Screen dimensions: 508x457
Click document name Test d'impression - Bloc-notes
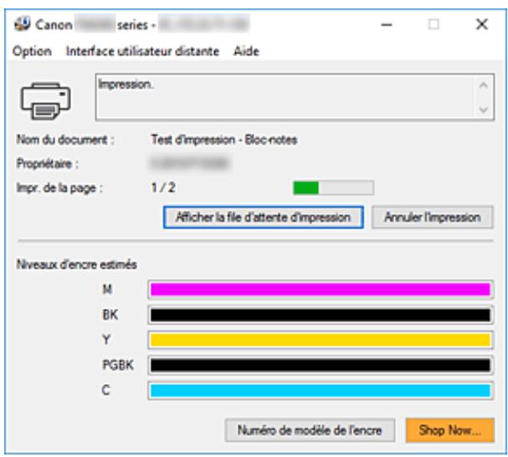[223, 140]
